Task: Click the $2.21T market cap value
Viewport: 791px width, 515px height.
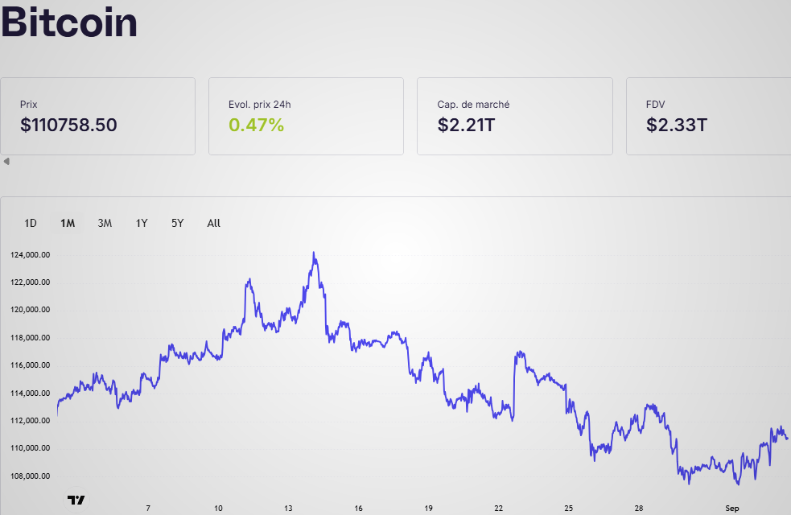Action: tap(466, 125)
